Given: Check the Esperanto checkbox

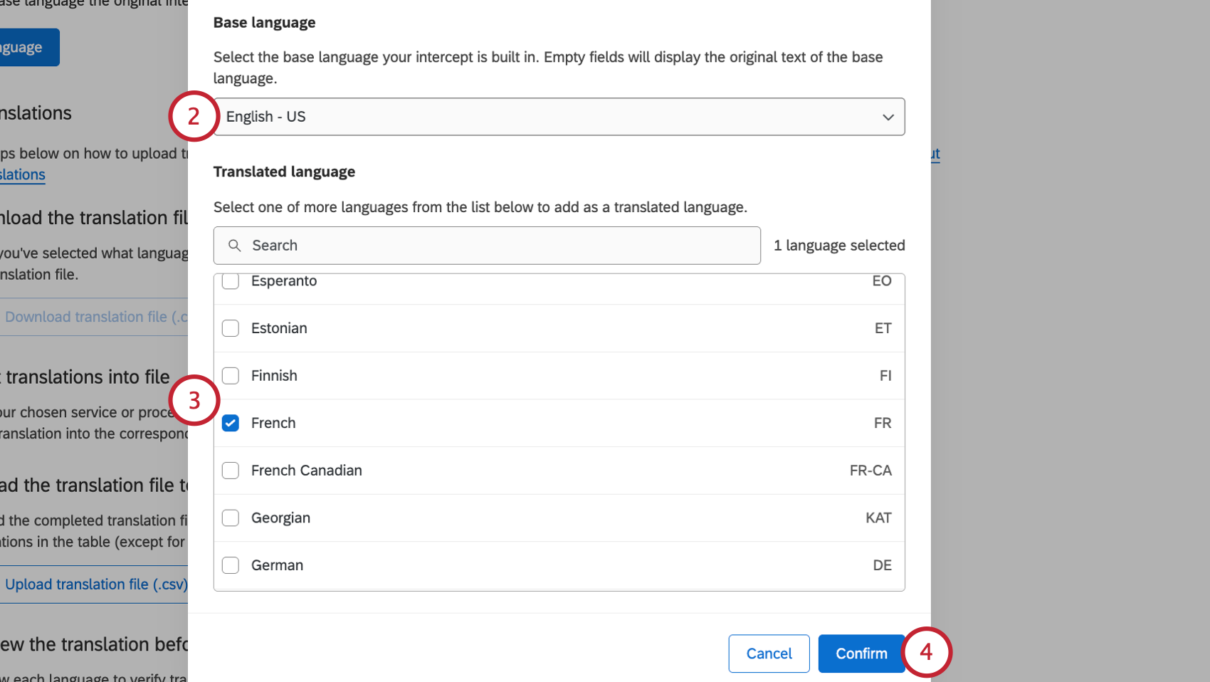Looking at the screenshot, I should click(x=231, y=281).
